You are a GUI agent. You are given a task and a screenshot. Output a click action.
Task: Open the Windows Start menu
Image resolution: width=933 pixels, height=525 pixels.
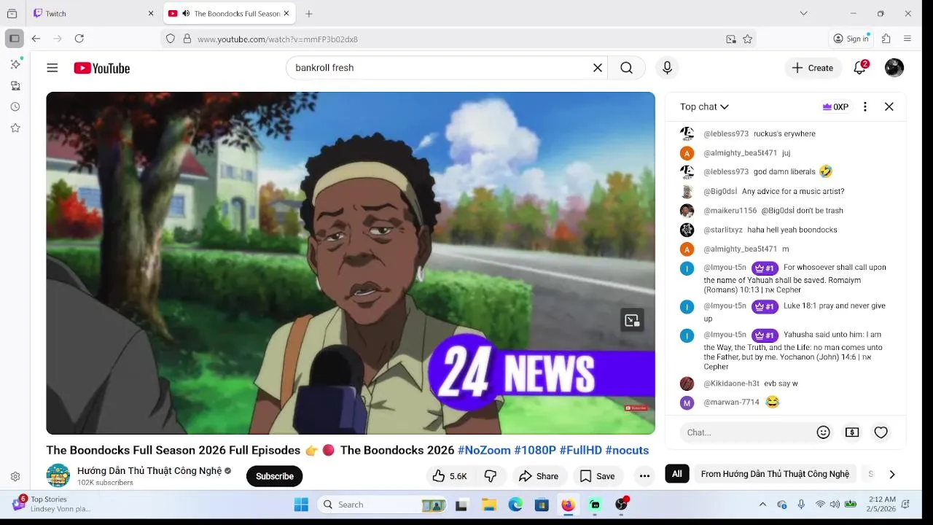301,505
